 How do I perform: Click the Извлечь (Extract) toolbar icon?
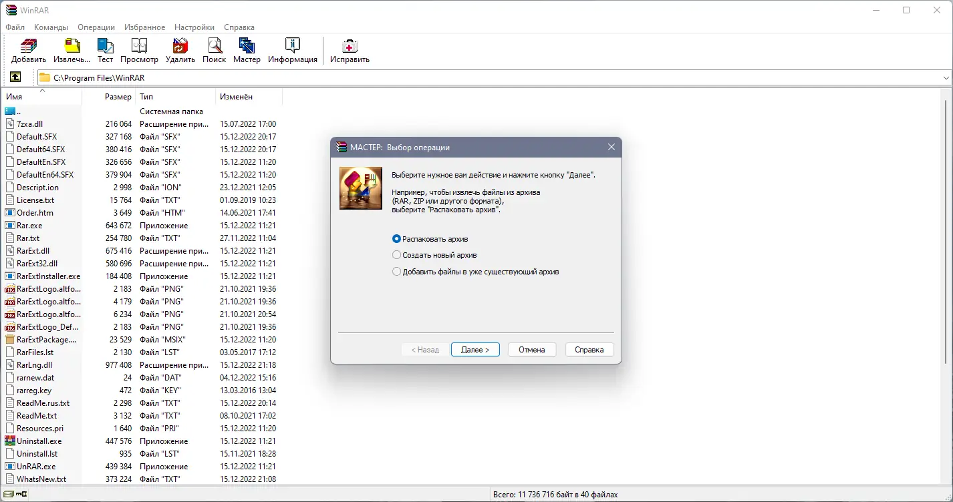click(72, 45)
